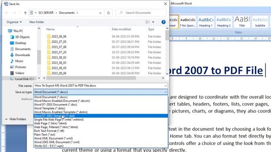Apply Heading 2 style in Word
This screenshot has width=271, height=152.
[x=224, y=22]
